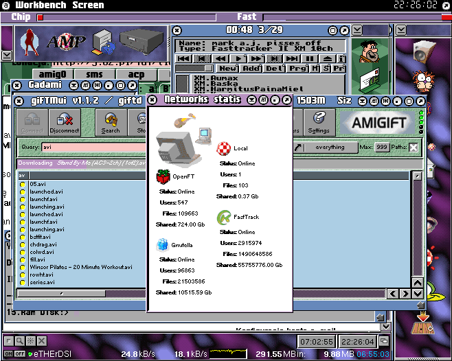The height and width of the screenshot is (361, 452).
Task: Click the New playlist button
Action: (x=228, y=68)
